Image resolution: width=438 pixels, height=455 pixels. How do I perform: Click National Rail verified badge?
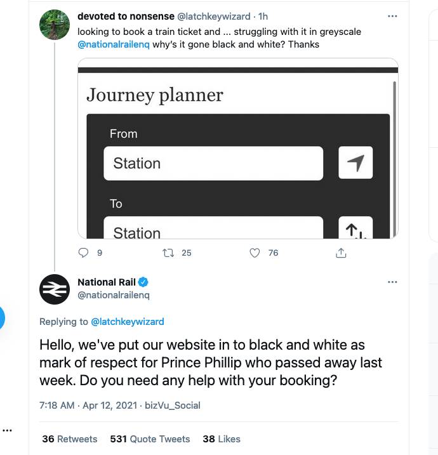143,282
